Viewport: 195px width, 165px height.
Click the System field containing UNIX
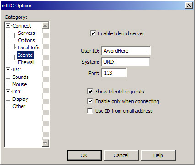click(125, 62)
